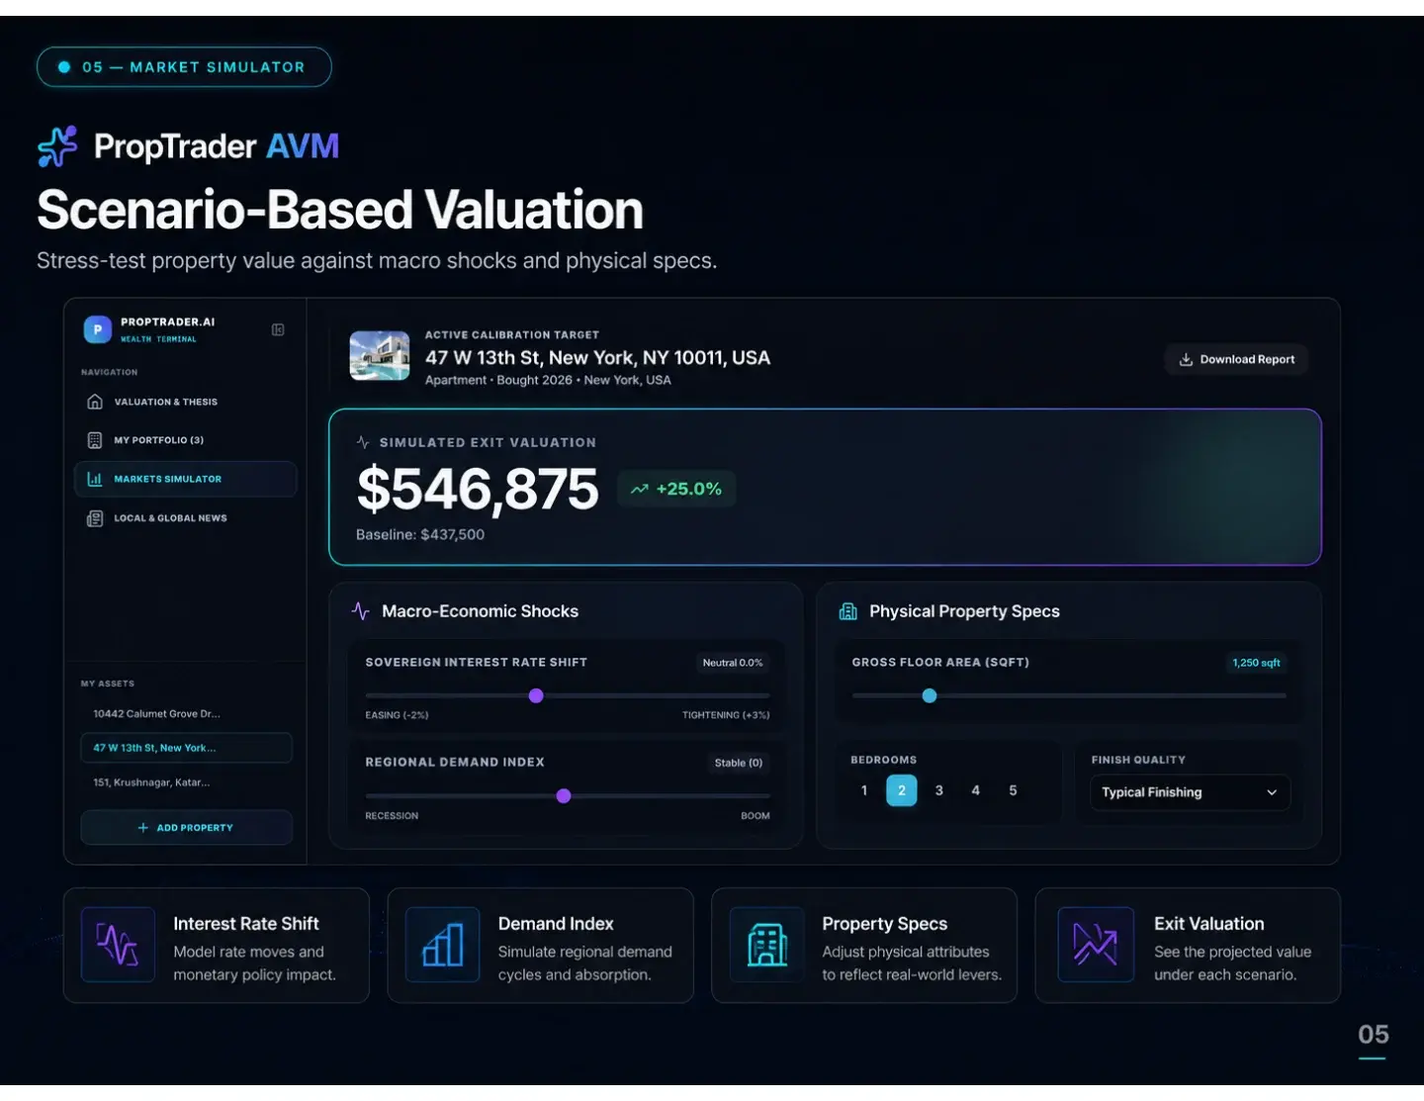Click the property photo thumbnail

(380, 356)
